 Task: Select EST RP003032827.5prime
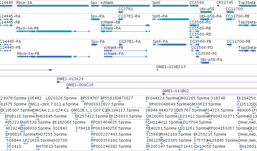click(104, 104)
